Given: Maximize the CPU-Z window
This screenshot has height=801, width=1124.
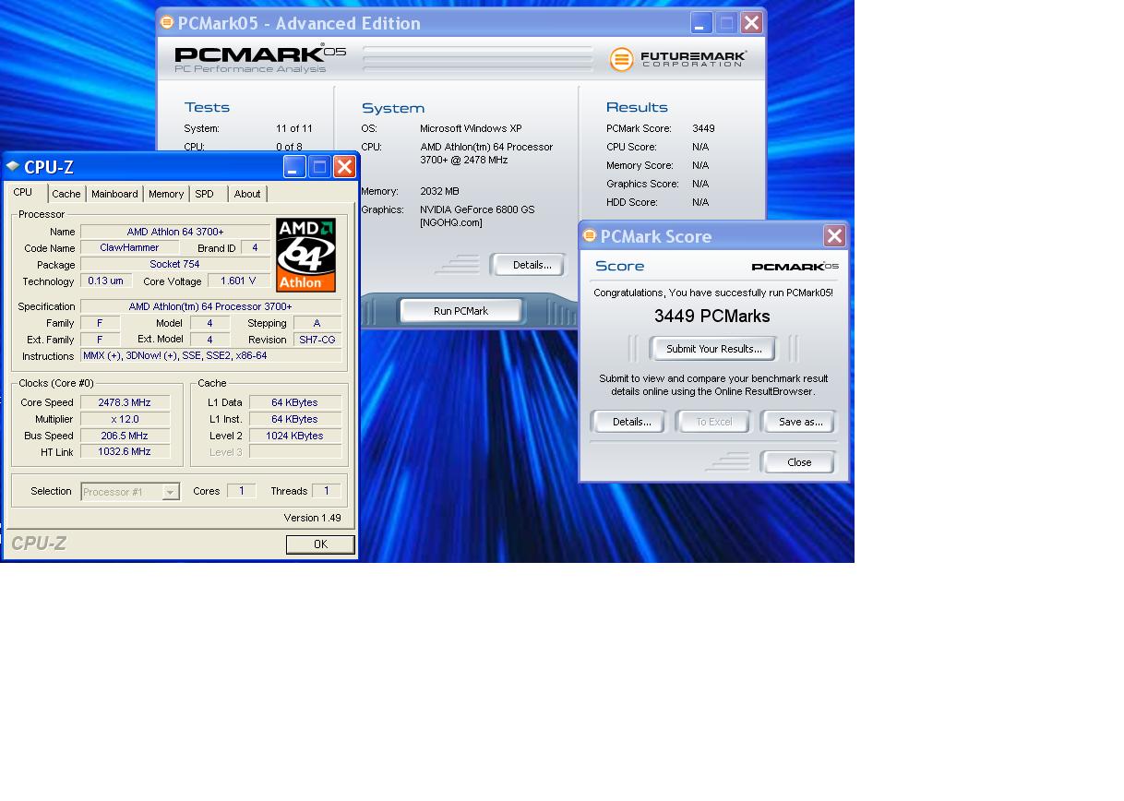Looking at the screenshot, I should [319, 167].
